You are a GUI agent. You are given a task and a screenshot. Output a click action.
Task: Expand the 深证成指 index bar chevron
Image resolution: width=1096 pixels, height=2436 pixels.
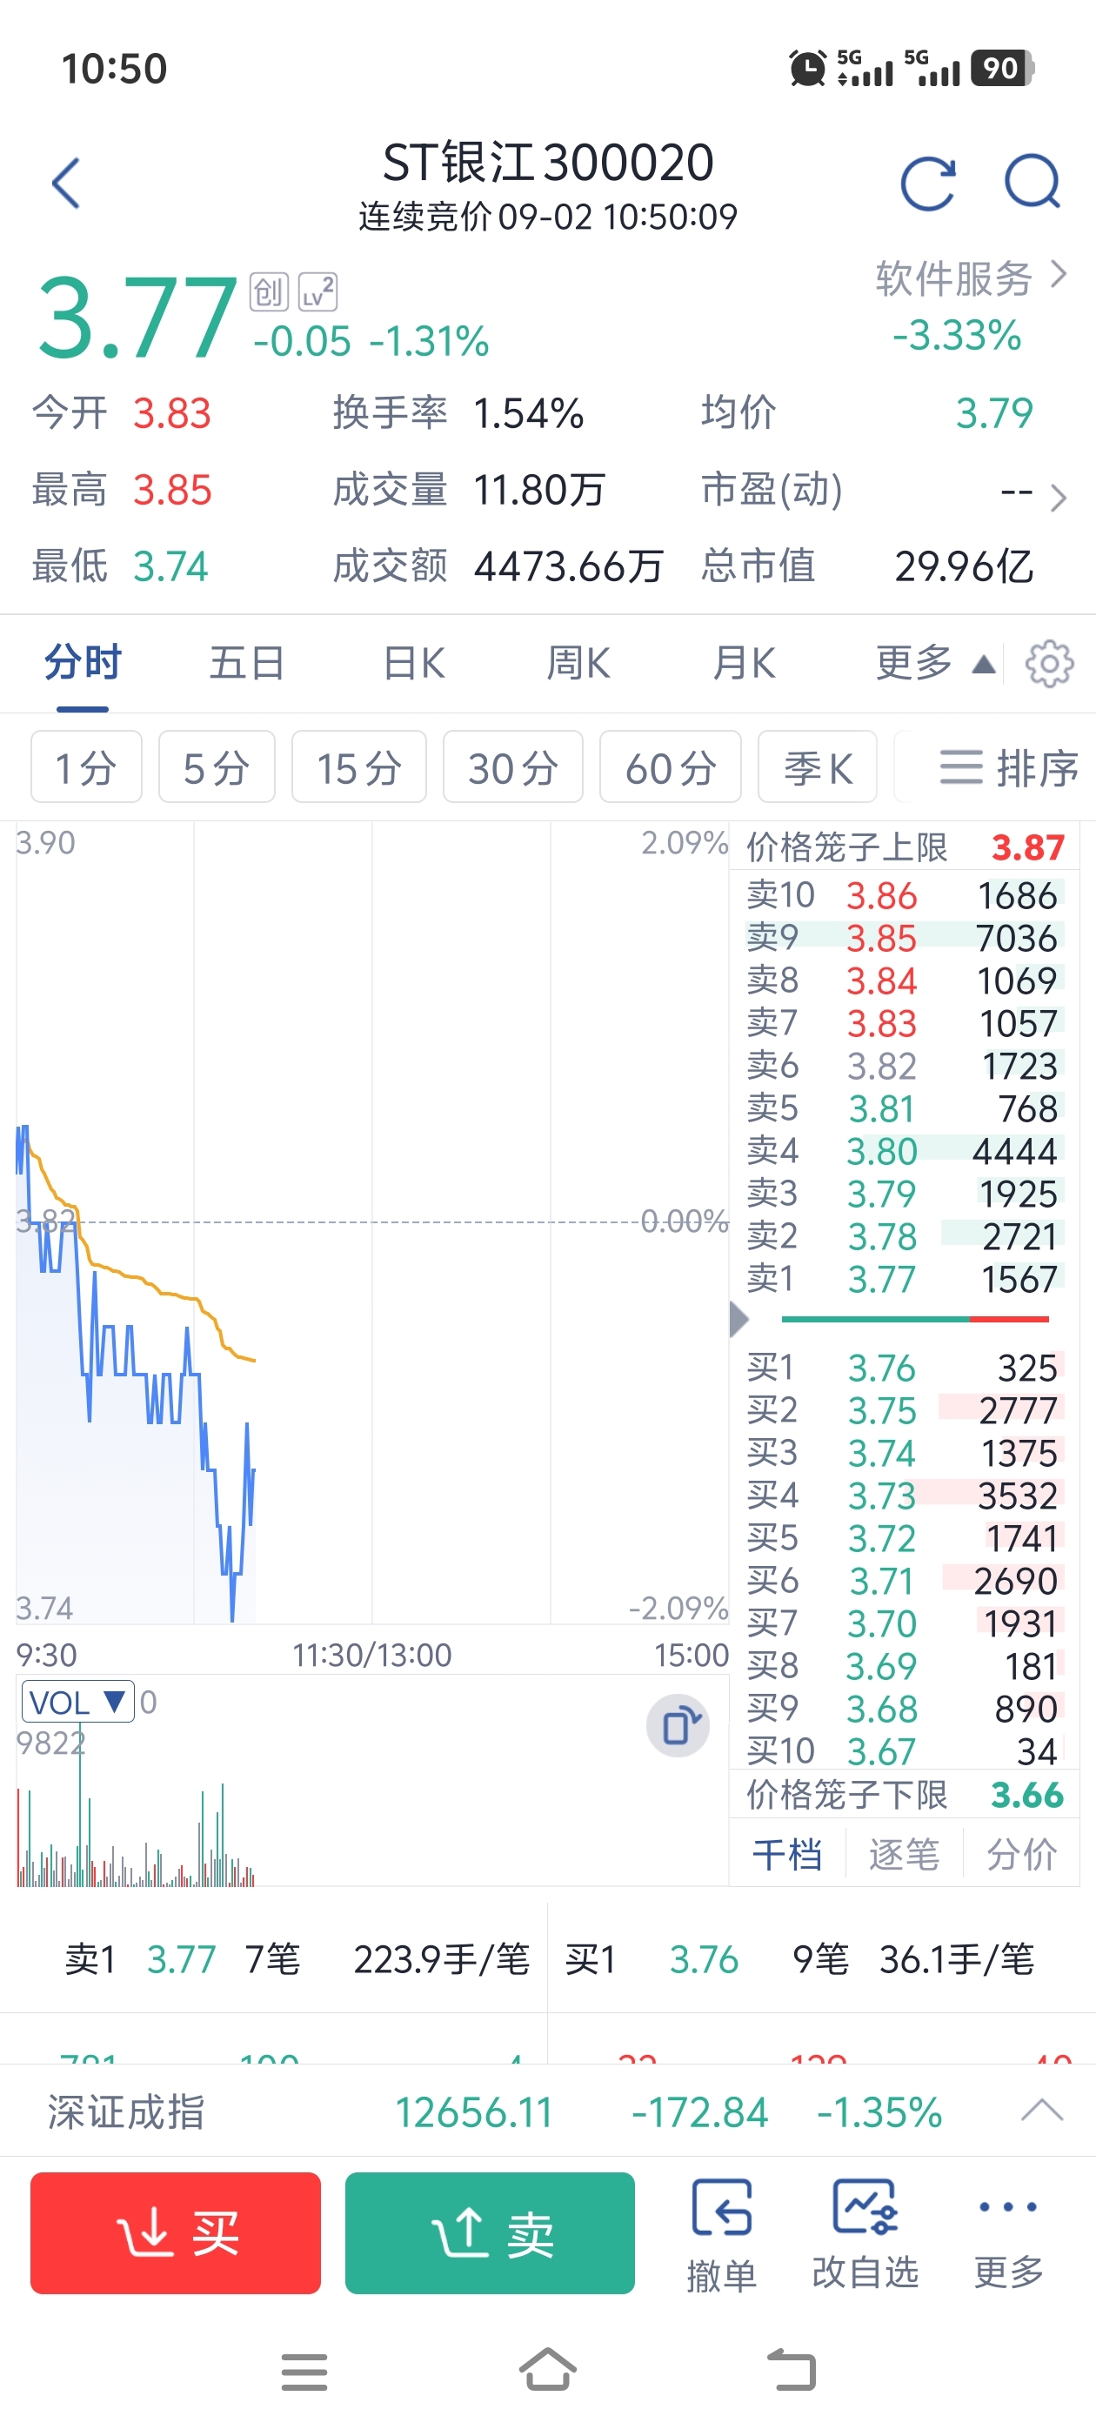click(x=1042, y=2111)
